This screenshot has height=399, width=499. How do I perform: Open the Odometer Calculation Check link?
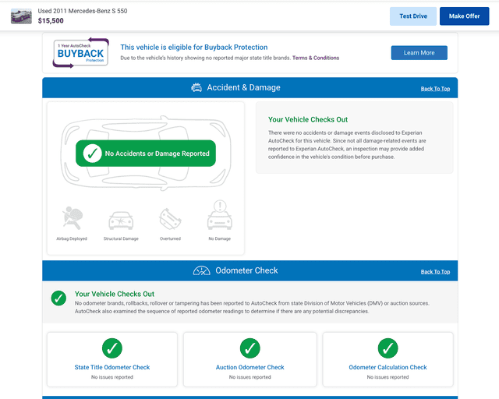(x=388, y=367)
